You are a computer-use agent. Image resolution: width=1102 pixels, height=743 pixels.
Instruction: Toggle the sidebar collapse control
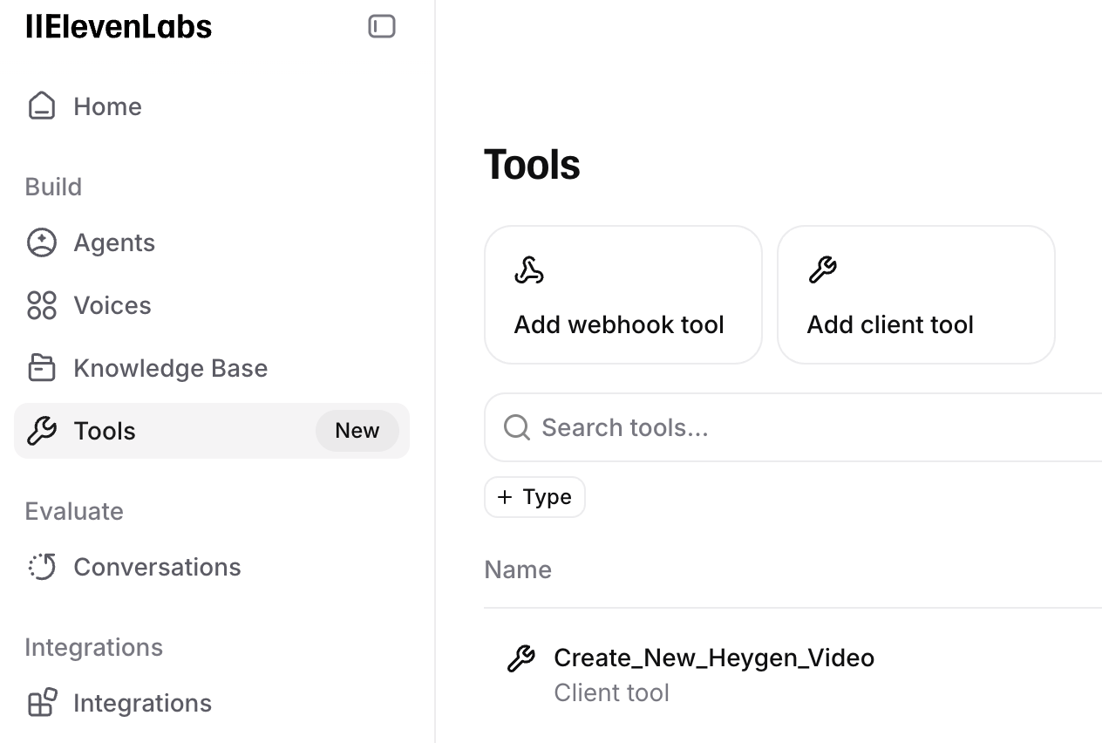pos(381,26)
